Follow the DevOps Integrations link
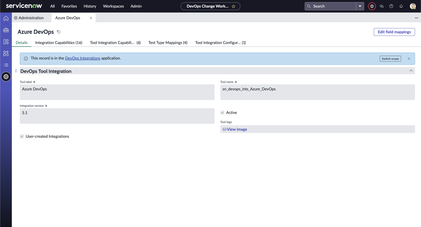 [83, 58]
